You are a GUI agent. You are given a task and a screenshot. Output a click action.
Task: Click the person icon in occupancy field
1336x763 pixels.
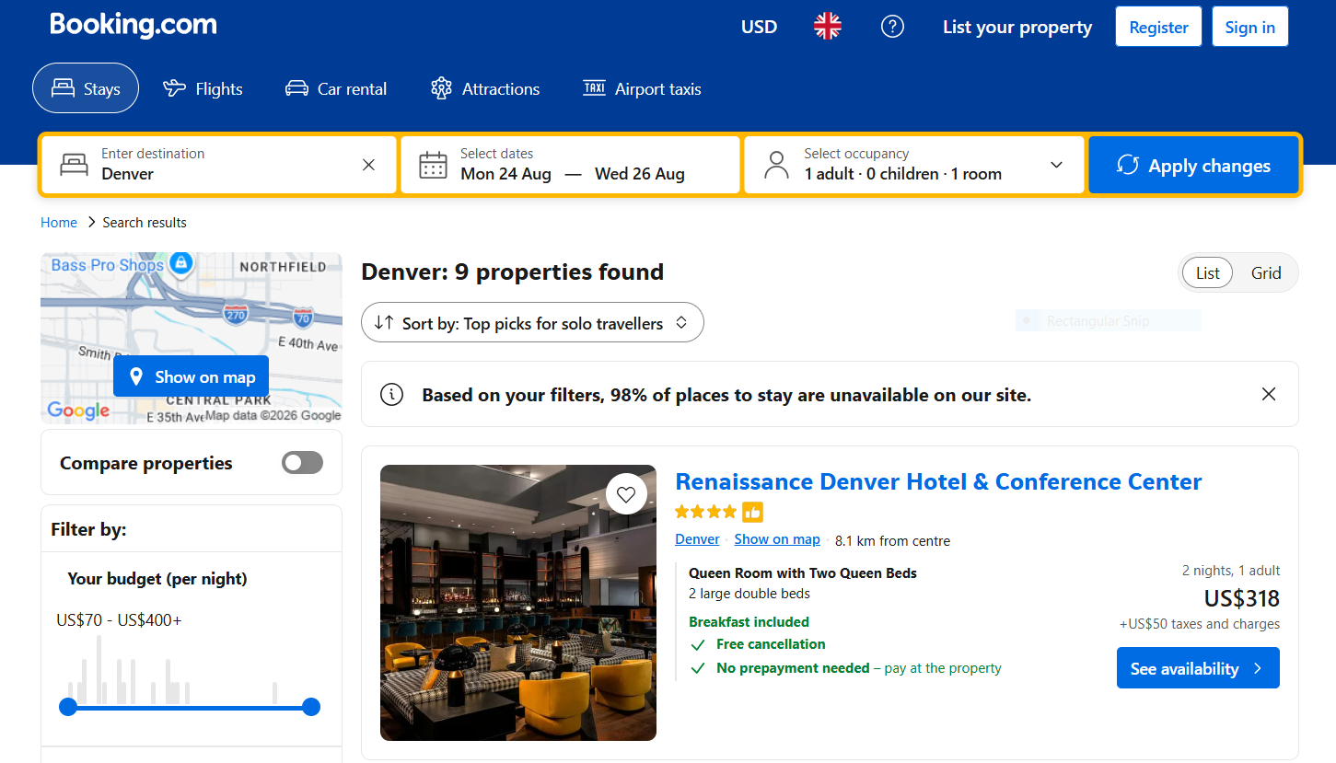click(777, 165)
